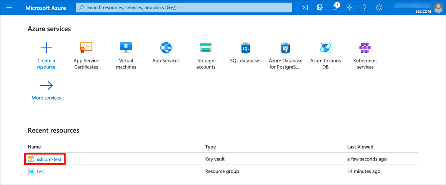Viewport: 446px width, 185px height.
Task: Open Azure Cosmos DB service
Action: [326, 48]
